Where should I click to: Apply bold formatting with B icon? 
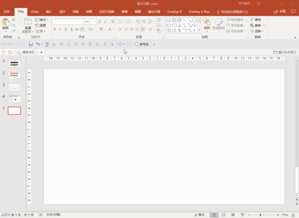click(55, 29)
